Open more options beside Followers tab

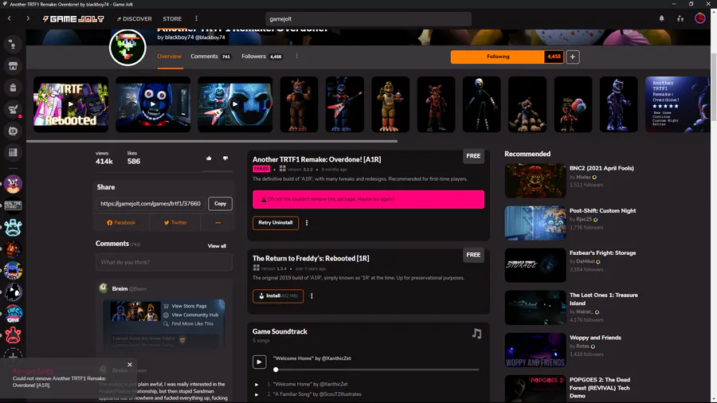(x=297, y=57)
